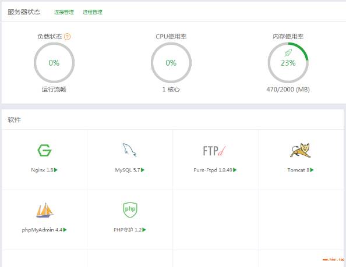346x267 pixels.
Task: Click the green arrow next to Nginx 1.8
Action: pos(56,170)
